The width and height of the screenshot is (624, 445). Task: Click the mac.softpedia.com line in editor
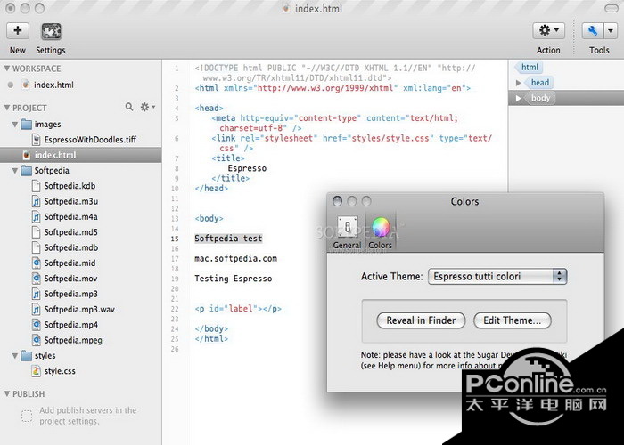tap(235, 259)
